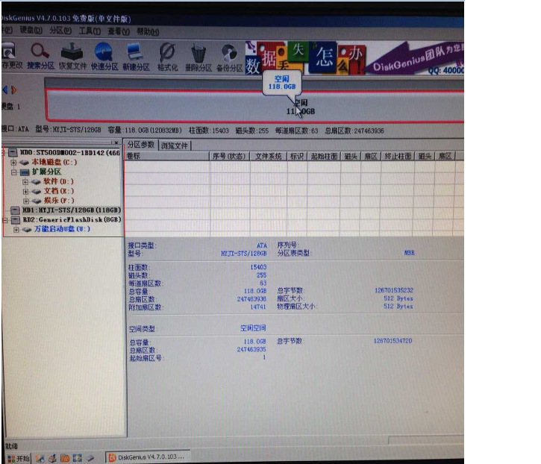This screenshot has height=464, width=541.
Task: Click the DiskGenius V4.7.0.103 taskbar button
Action: (x=147, y=457)
